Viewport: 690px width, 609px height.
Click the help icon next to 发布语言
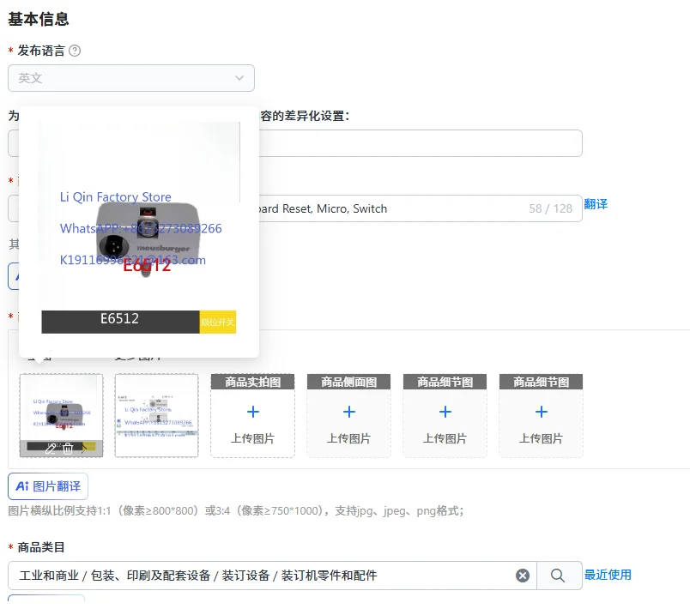pyautogui.click(x=75, y=51)
